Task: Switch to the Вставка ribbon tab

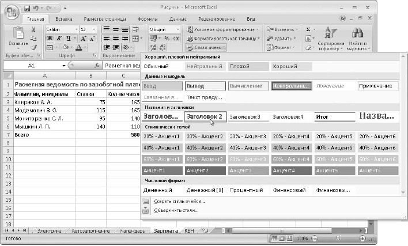Action: pyautogui.click(x=64, y=18)
